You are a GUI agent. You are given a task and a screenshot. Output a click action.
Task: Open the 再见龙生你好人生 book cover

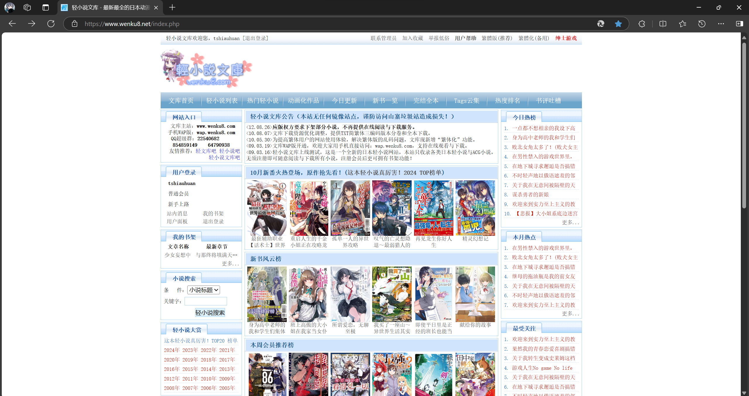pos(434,208)
